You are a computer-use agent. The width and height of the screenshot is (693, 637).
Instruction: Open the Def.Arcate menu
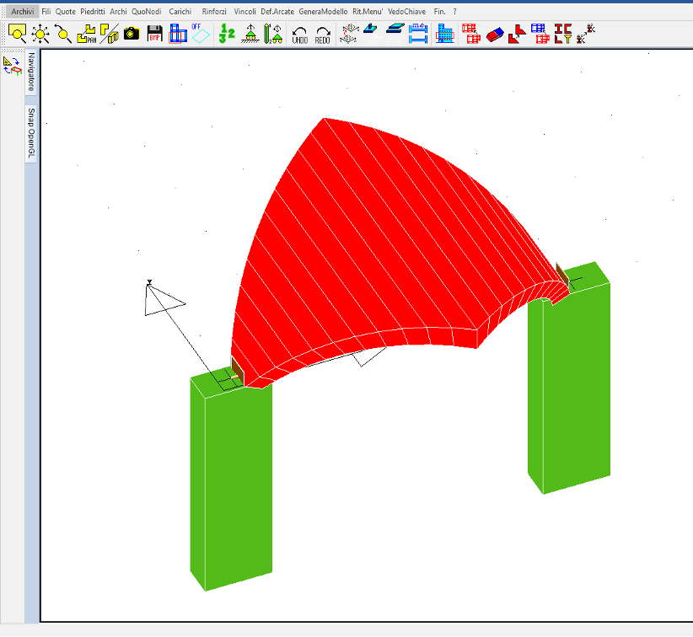tap(277, 12)
